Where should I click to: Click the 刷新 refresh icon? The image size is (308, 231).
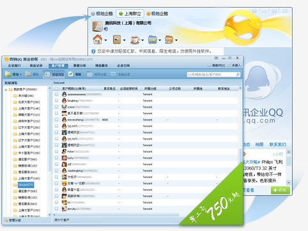70,74
